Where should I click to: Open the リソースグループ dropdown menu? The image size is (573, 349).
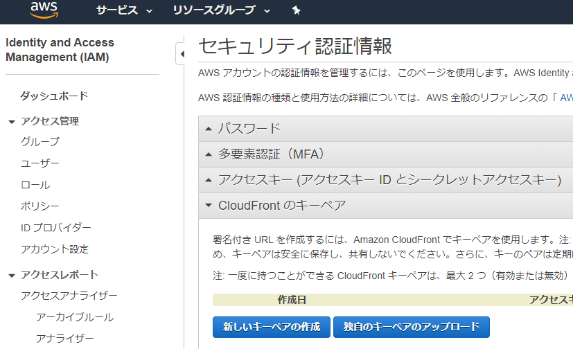click(x=222, y=10)
